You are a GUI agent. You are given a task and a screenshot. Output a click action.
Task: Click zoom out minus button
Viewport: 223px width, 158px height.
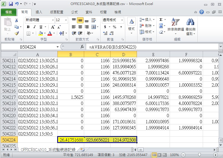coord(184,155)
